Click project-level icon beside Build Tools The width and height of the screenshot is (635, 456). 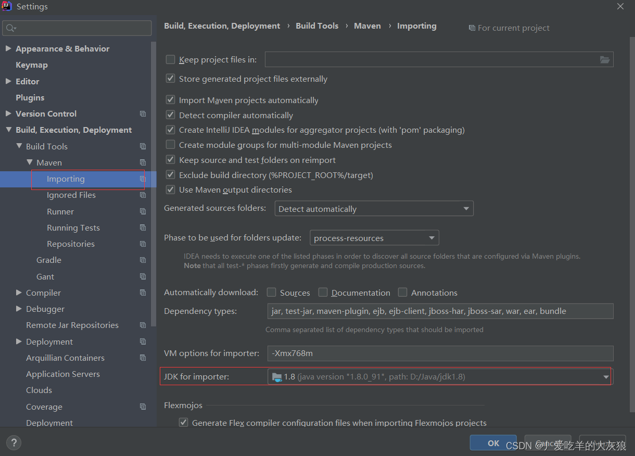(x=143, y=146)
